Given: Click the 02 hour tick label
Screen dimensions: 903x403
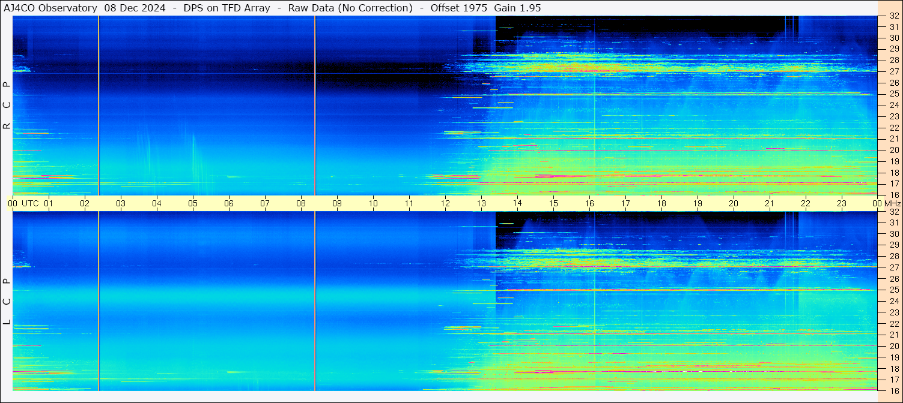Looking at the screenshot, I should pos(85,203).
